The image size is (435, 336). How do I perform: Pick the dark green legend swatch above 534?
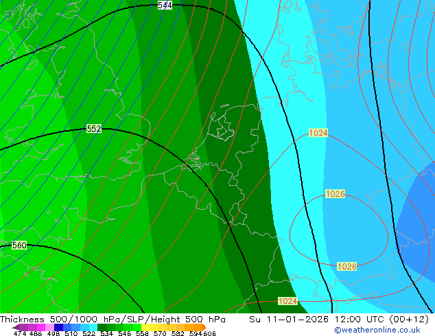click(x=102, y=327)
